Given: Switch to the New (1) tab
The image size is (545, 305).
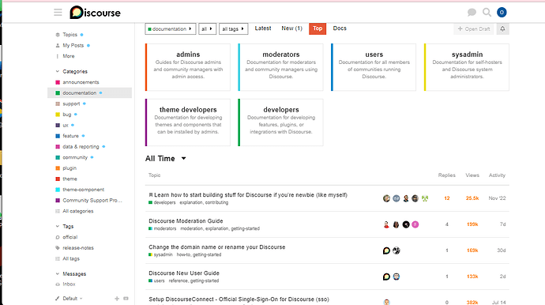Looking at the screenshot, I should coord(291,28).
